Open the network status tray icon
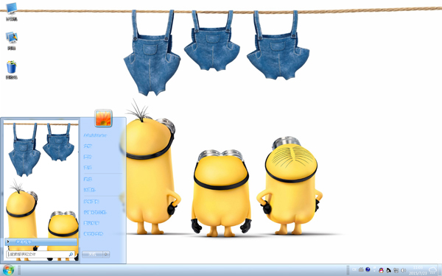This screenshot has width=442, height=276. [x=396, y=270]
